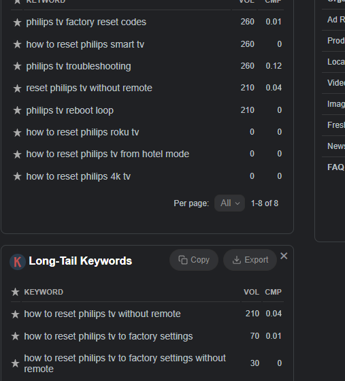
Task: Click CMP value 0.12 for troubleshooting row
Action: [x=274, y=66]
